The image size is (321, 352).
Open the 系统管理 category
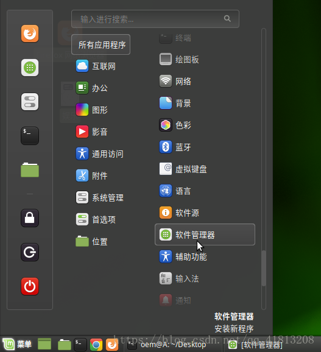tap(100, 197)
